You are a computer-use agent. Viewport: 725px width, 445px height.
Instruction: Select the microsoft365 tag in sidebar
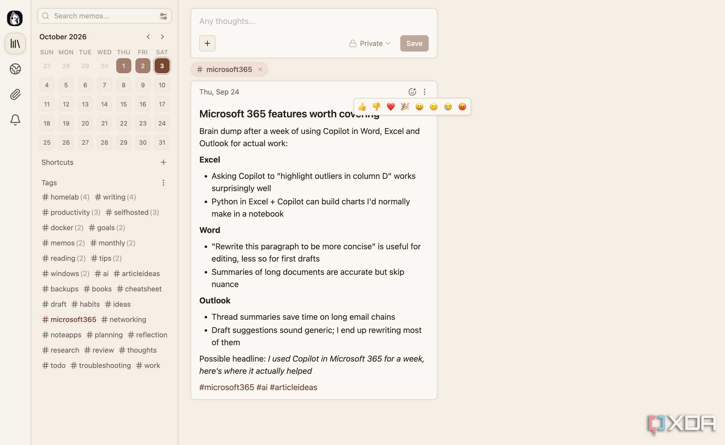69,319
